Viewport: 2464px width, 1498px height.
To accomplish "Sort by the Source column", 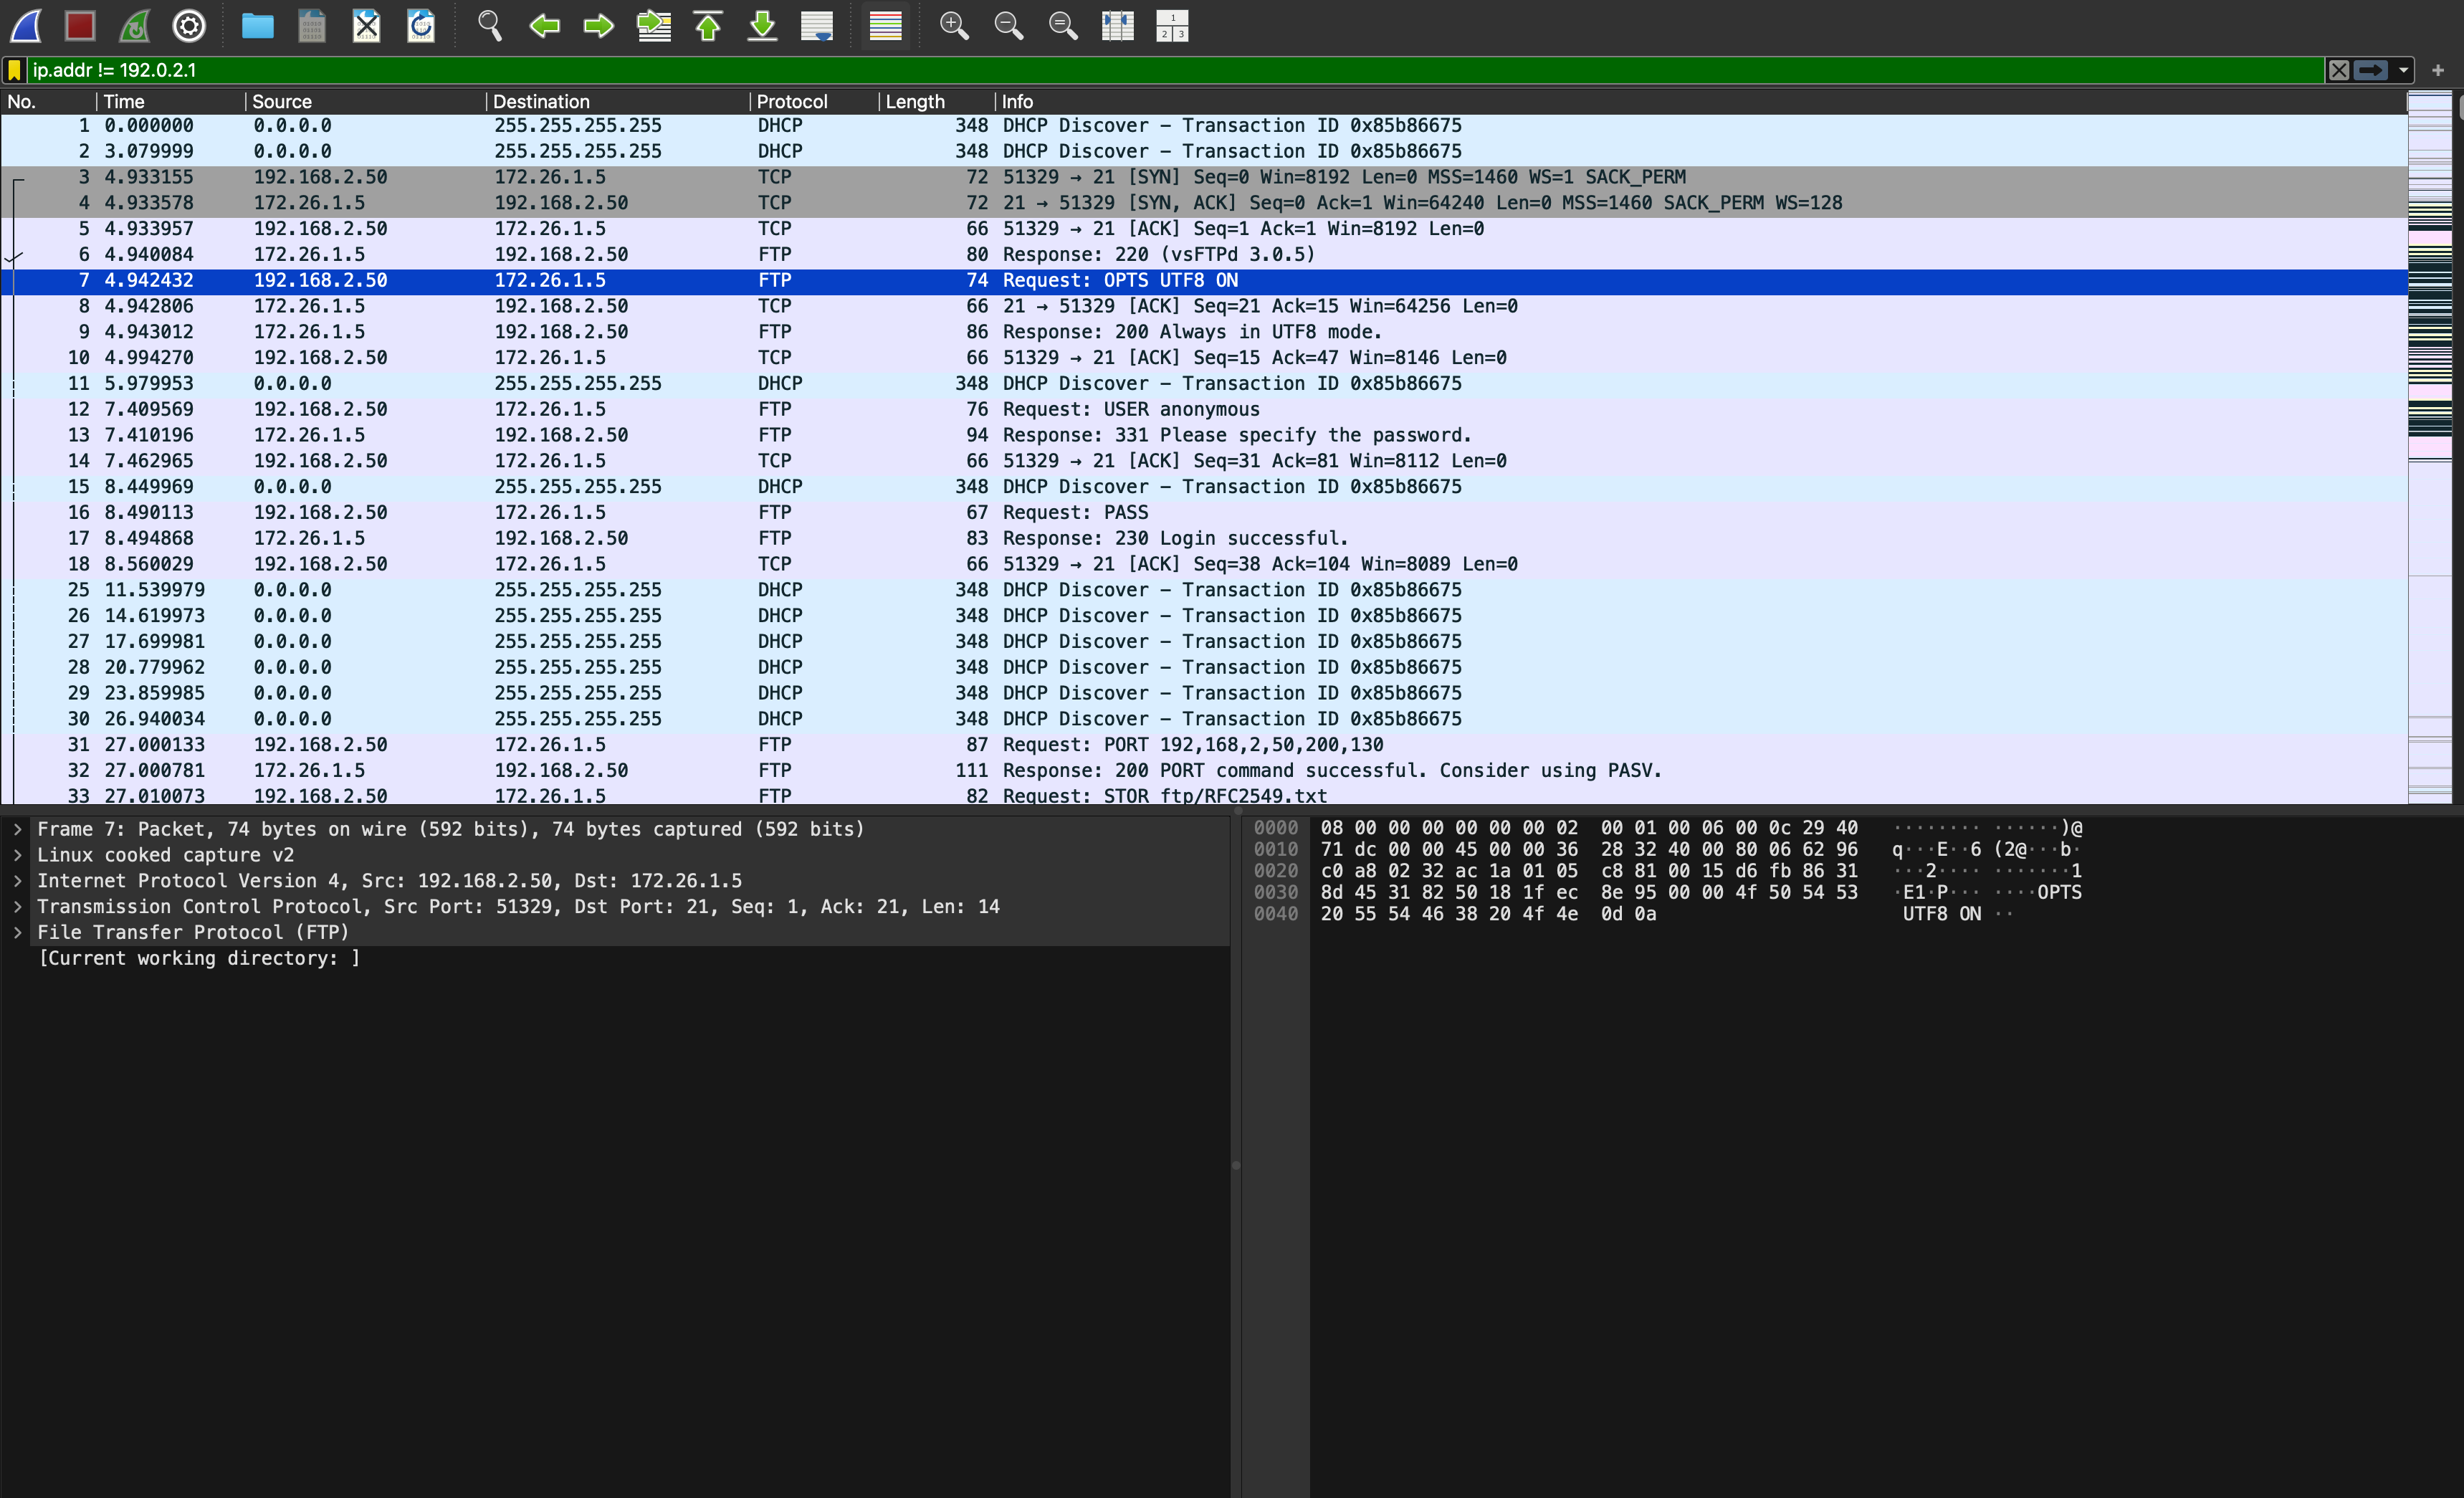I will 366,102.
